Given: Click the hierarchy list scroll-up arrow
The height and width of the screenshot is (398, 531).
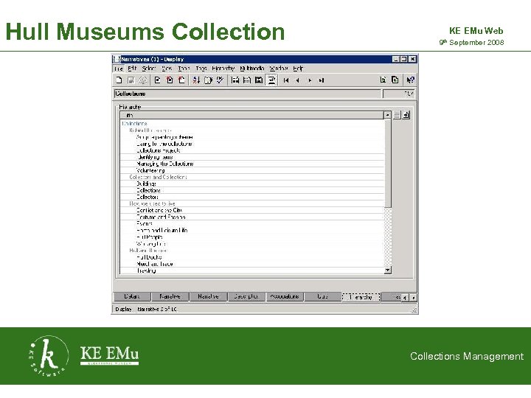Looking at the screenshot, I should coord(387,115).
